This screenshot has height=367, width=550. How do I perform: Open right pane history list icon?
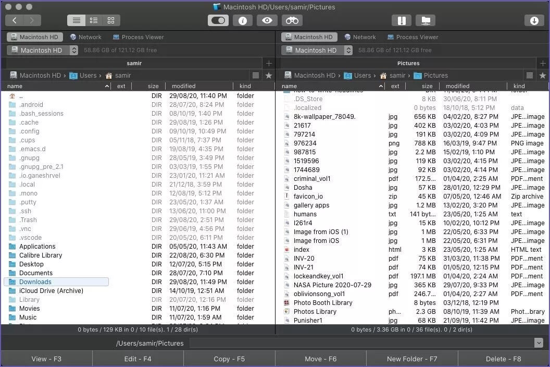tap(530, 75)
